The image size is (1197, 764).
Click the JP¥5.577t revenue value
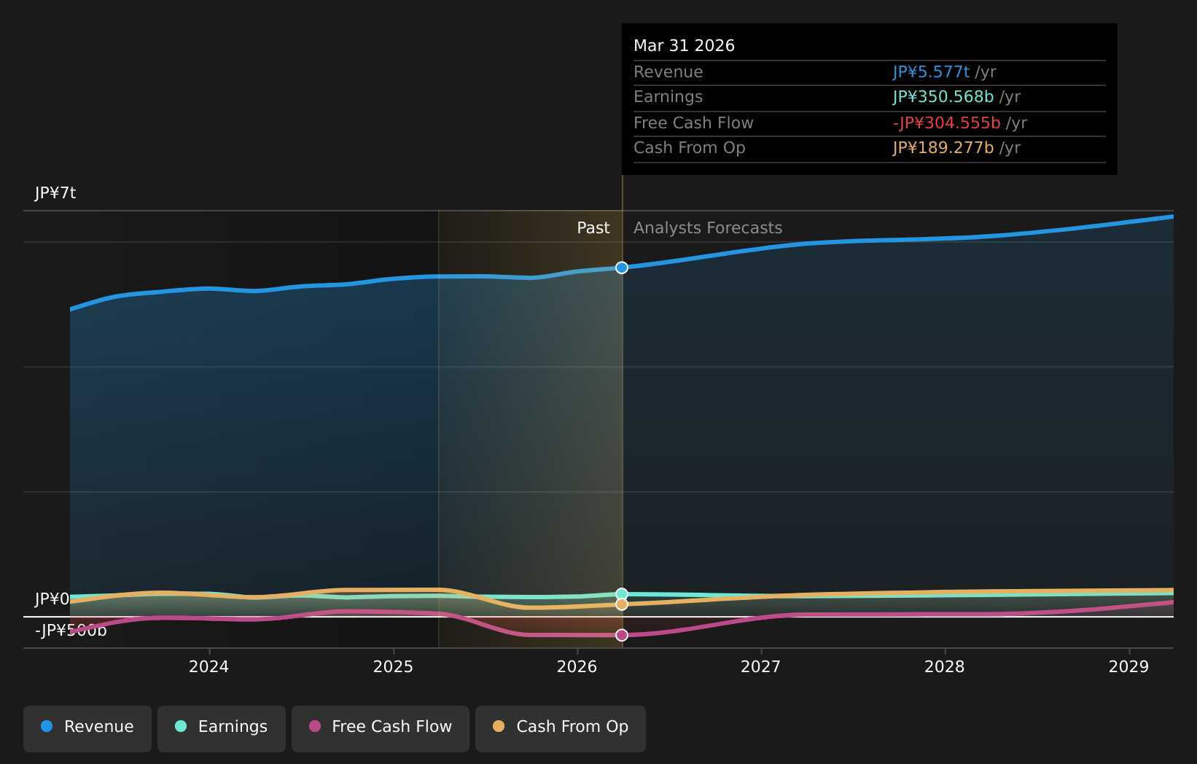point(932,72)
